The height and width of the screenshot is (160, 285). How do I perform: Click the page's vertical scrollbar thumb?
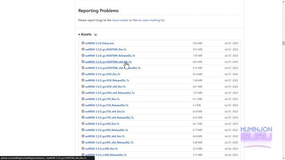tap(283, 43)
